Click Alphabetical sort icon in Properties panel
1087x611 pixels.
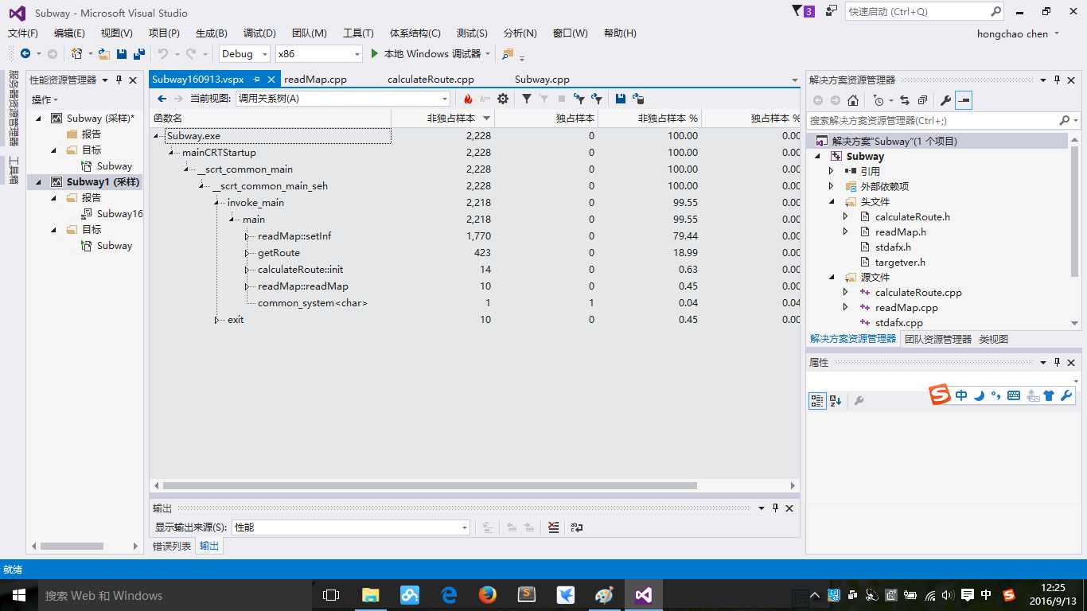pos(836,401)
